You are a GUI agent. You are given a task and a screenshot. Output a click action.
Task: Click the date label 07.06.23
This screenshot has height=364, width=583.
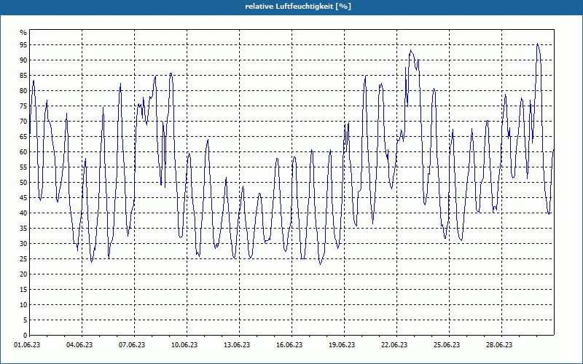[132, 345]
